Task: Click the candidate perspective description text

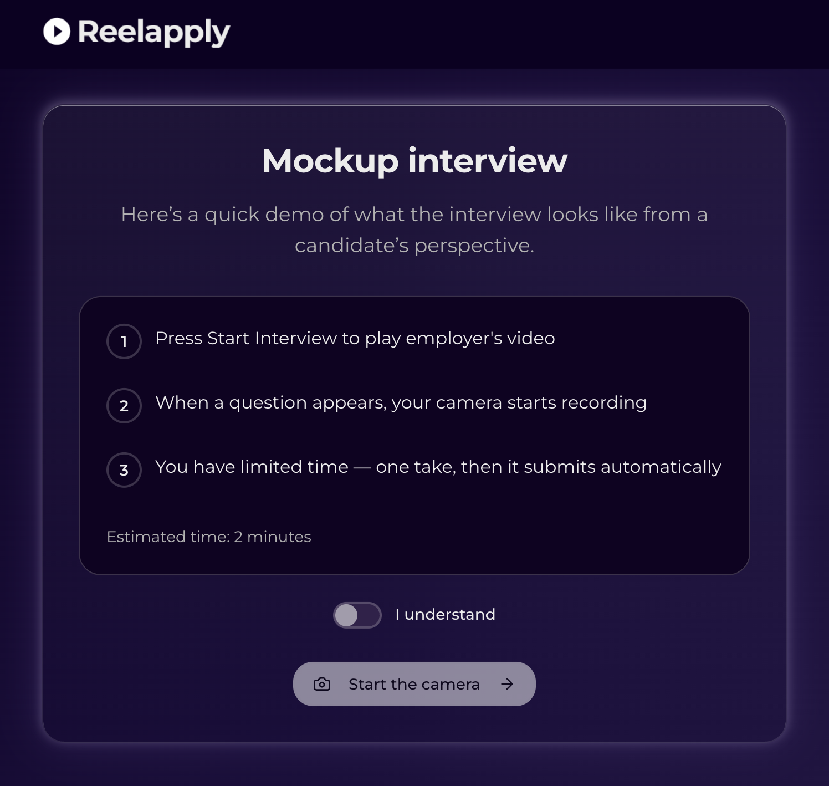Action: click(x=415, y=230)
